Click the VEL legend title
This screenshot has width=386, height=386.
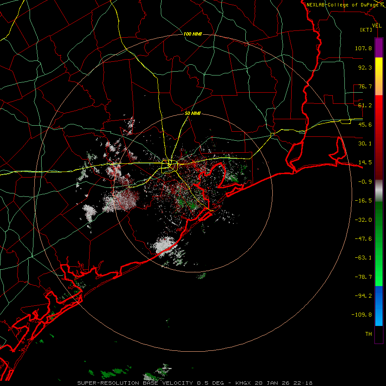click(x=377, y=26)
